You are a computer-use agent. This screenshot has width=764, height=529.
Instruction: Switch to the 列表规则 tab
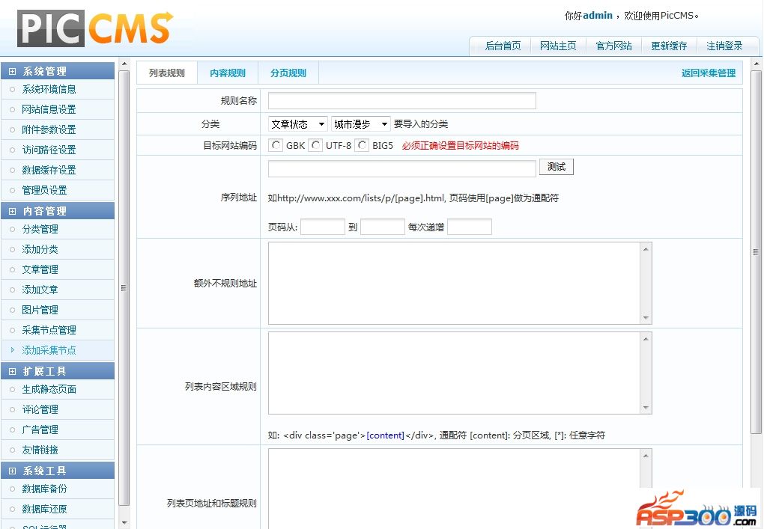click(x=166, y=73)
